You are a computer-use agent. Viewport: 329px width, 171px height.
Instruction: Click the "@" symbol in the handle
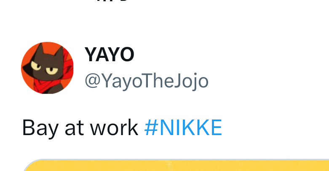click(x=92, y=81)
